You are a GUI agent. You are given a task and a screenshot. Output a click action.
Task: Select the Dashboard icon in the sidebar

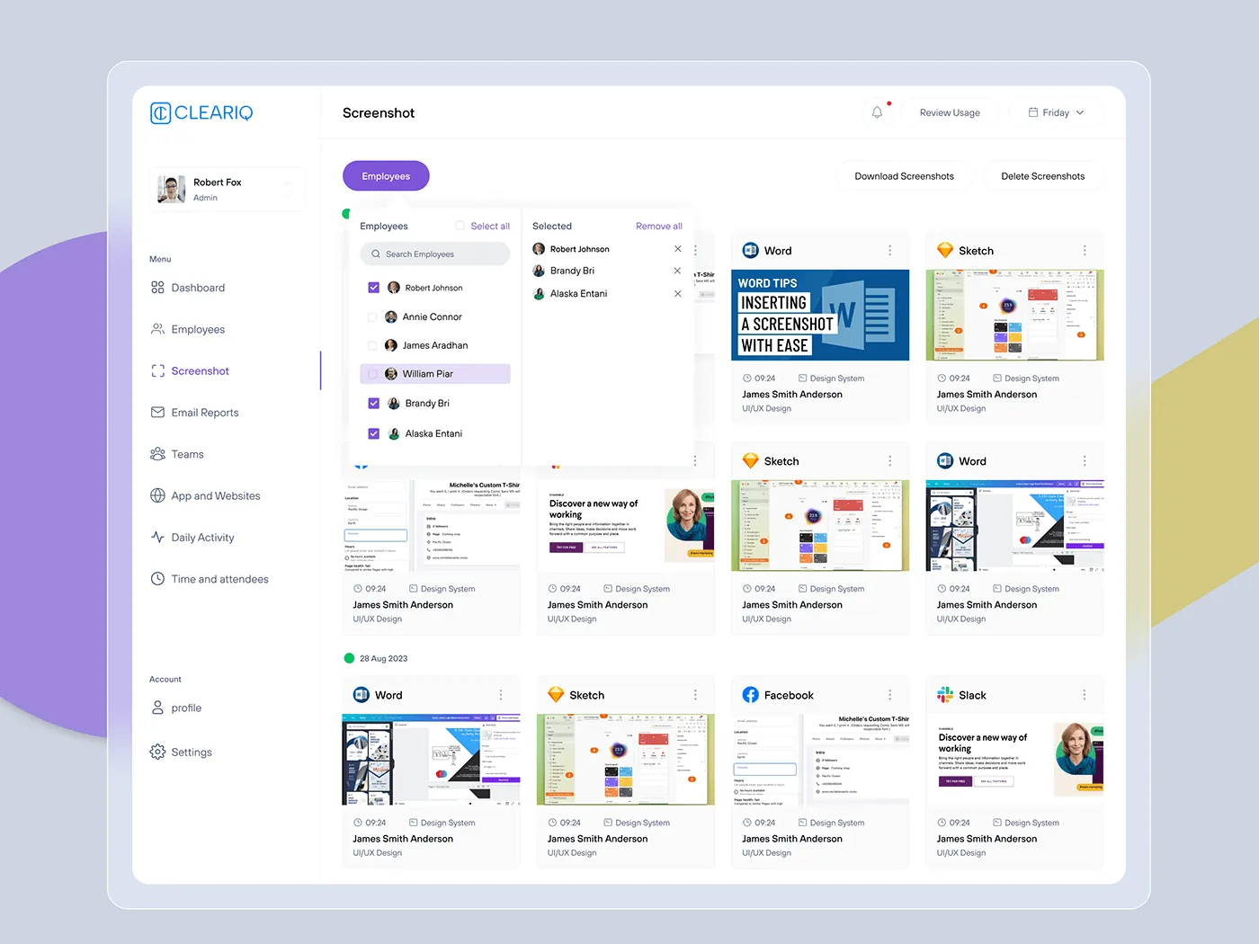[x=156, y=287]
